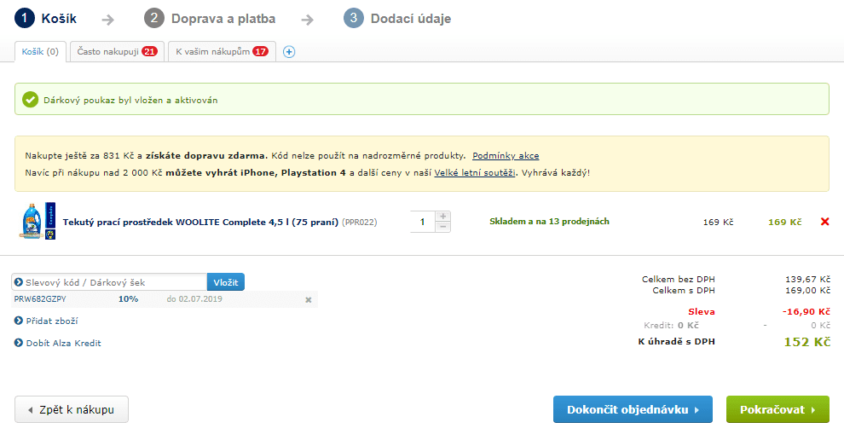Click the Woolite product thumbnail image
Viewport: 844px width, 434px height.
click(37, 222)
